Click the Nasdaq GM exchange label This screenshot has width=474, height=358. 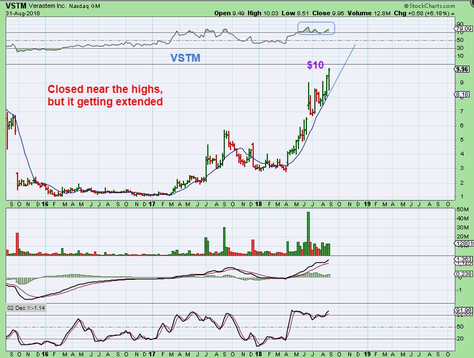click(84, 6)
